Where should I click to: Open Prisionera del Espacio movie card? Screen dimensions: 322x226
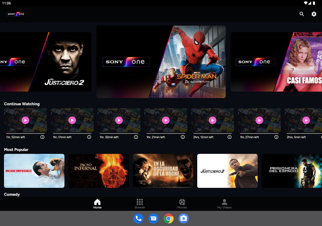click(292, 171)
